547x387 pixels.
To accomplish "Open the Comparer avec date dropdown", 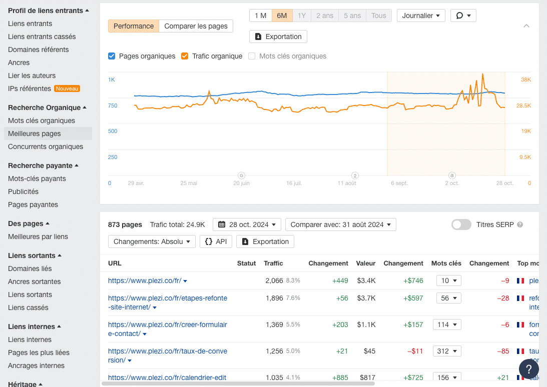I will [340, 224].
